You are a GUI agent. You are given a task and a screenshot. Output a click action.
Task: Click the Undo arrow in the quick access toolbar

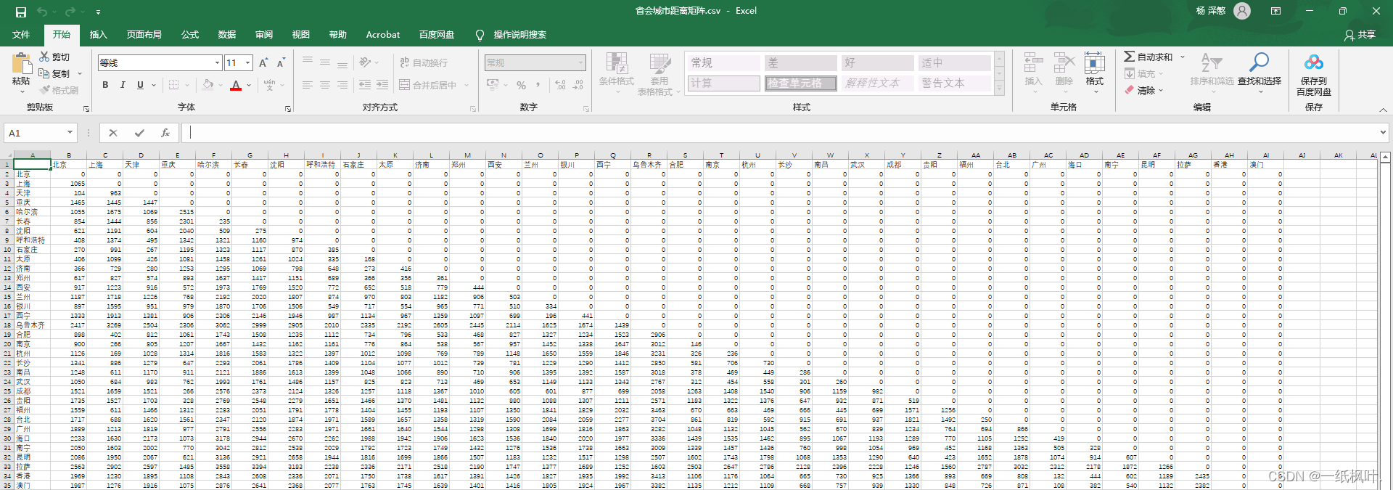pyautogui.click(x=42, y=12)
